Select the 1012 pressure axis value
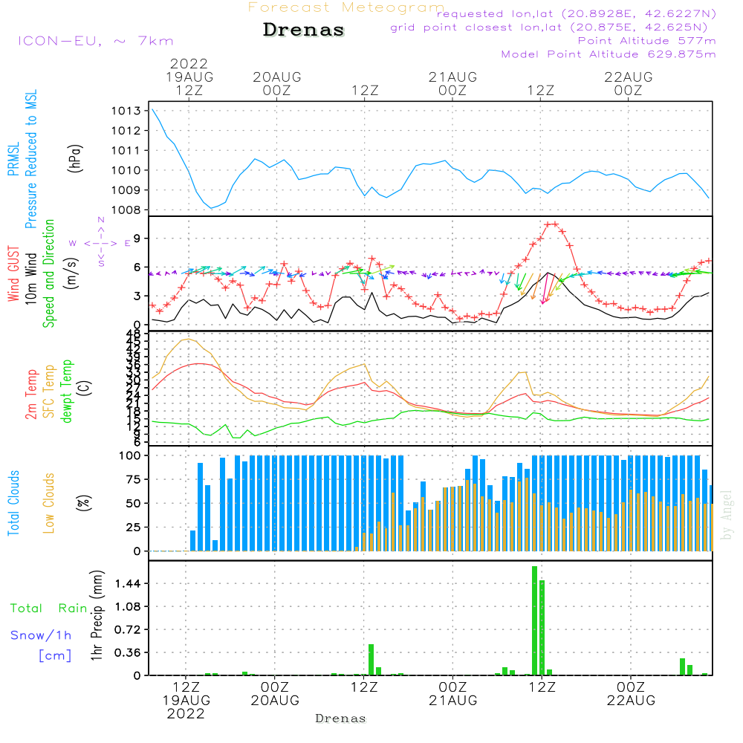This screenshot has width=743, height=743. [x=126, y=131]
